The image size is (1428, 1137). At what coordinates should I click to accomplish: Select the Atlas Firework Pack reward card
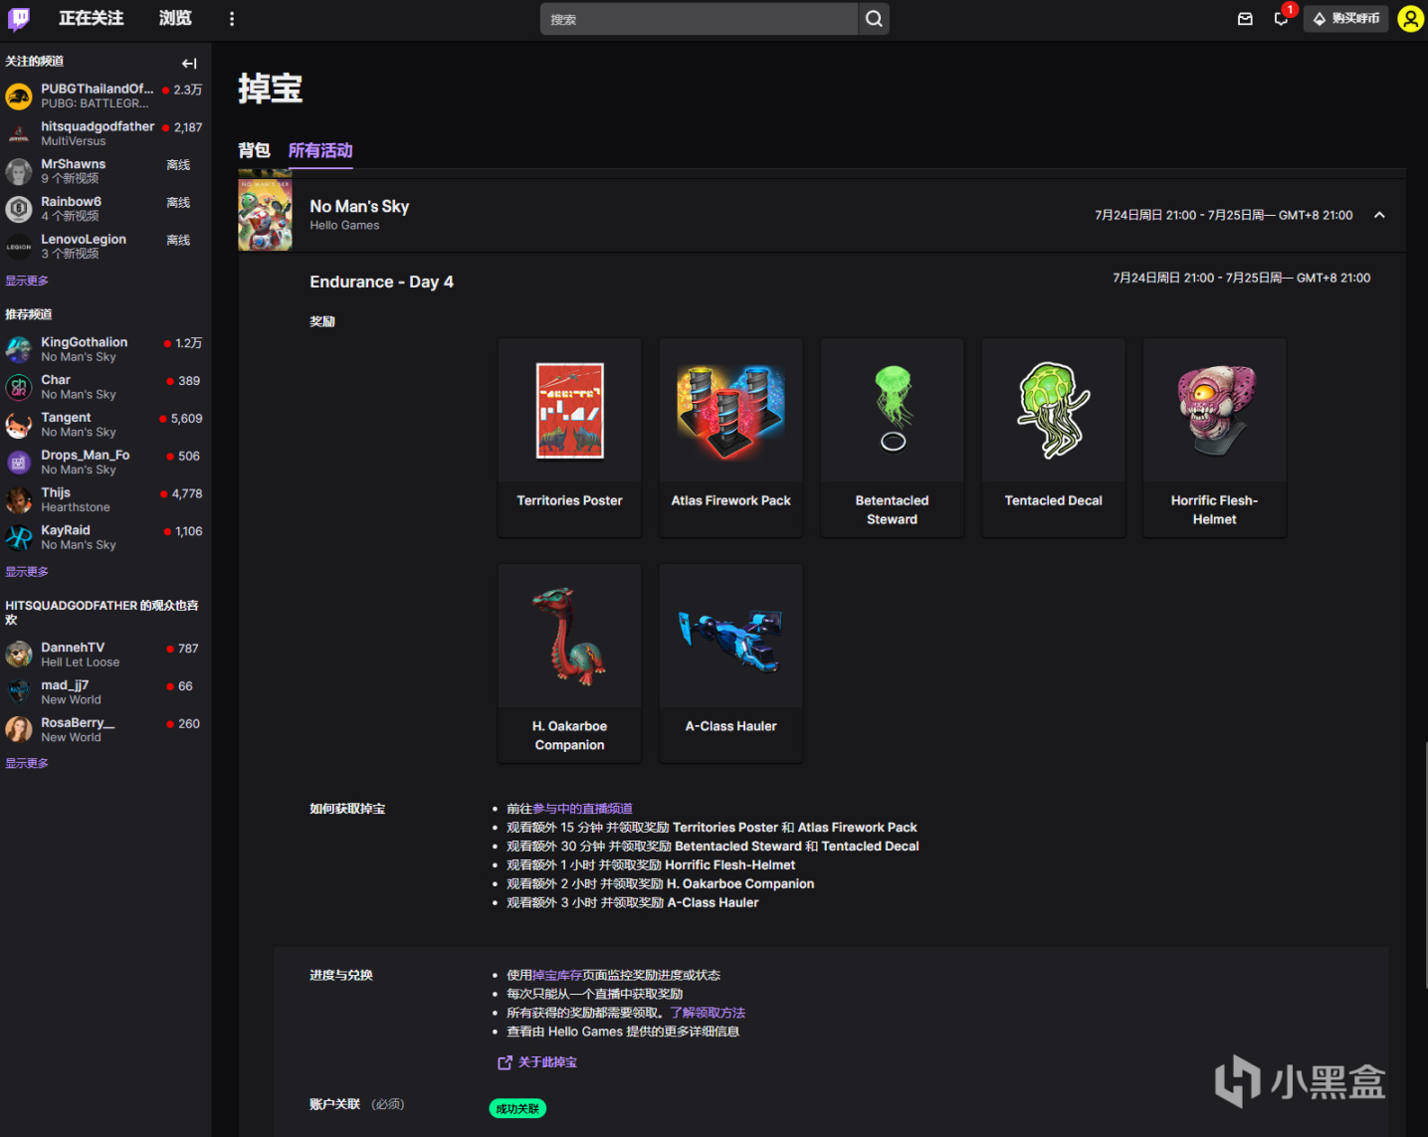click(731, 438)
